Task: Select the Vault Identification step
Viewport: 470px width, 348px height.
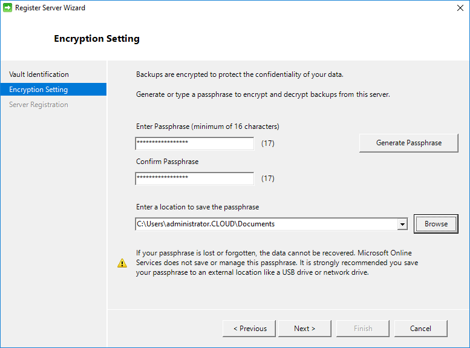Action: coord(39,74)
